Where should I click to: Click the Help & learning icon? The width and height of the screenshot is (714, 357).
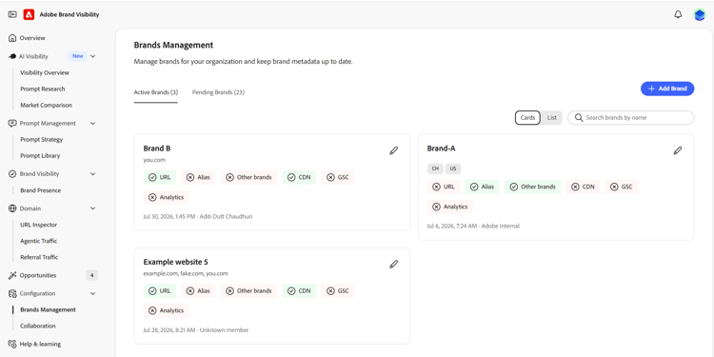(x=12, y=345)
